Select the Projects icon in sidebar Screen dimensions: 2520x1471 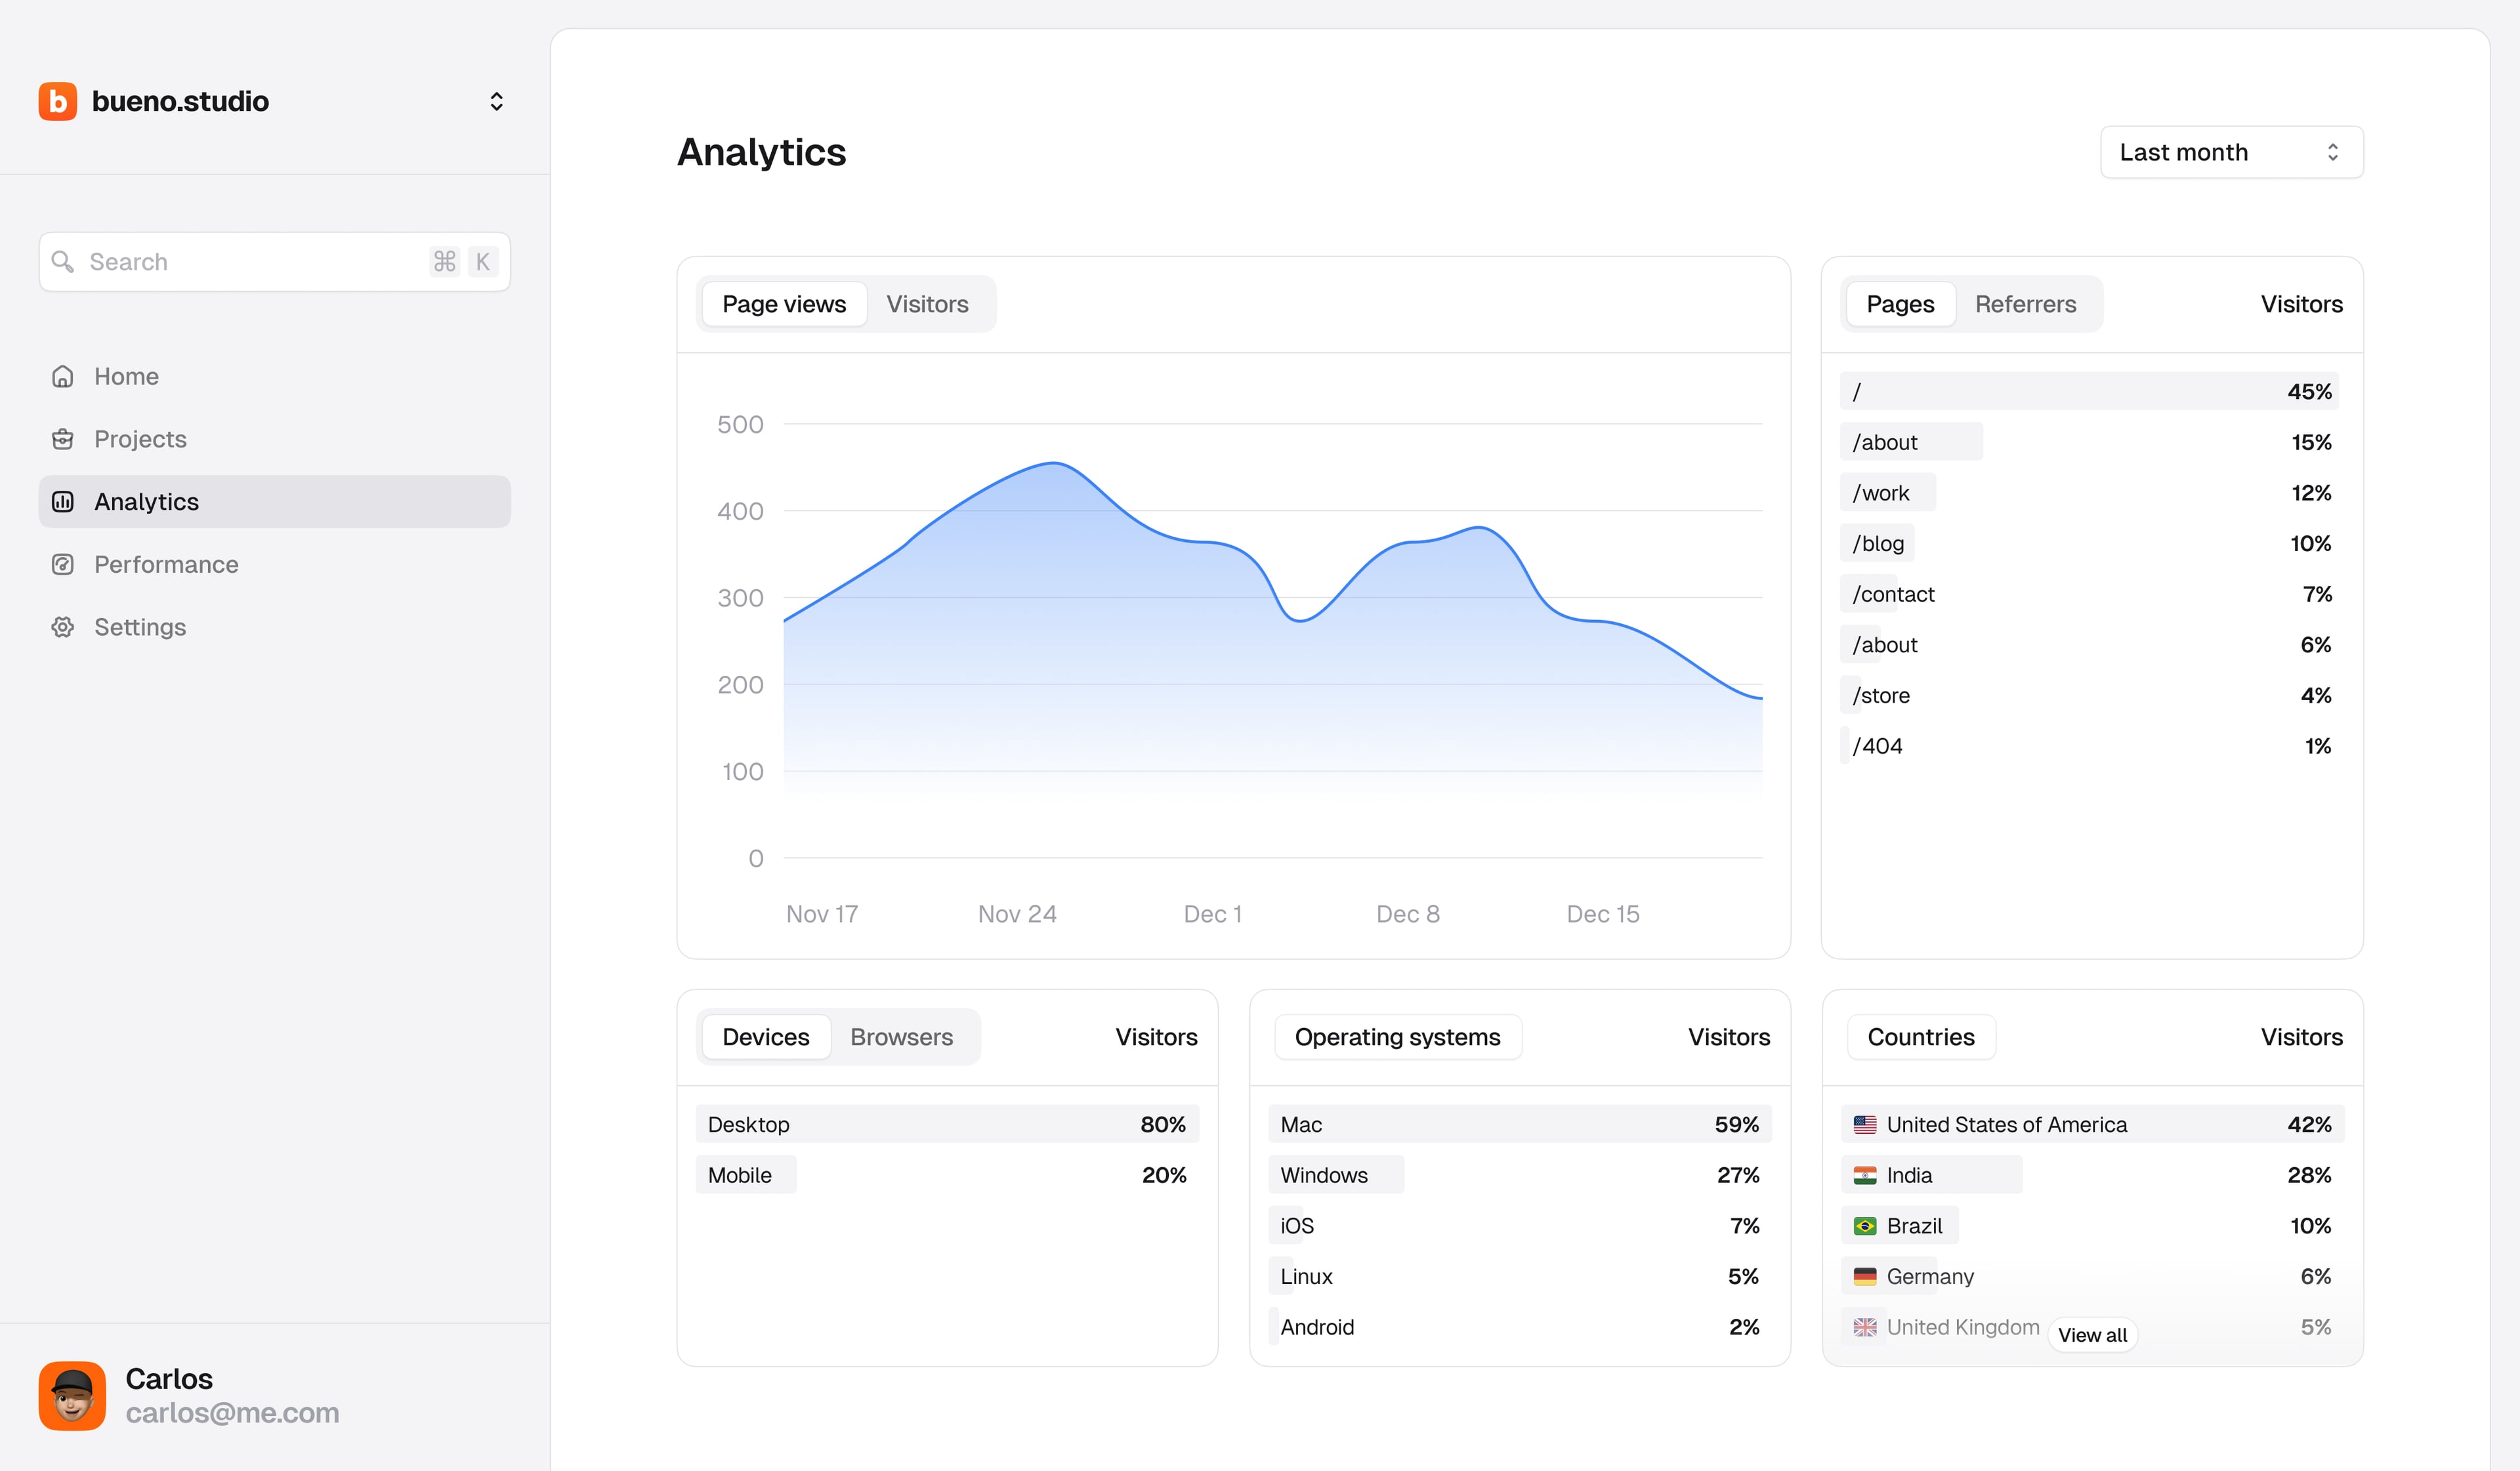(x=63, y=439)
